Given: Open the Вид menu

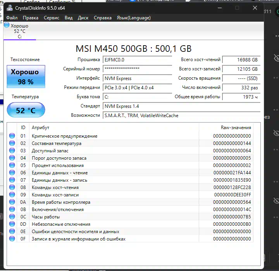Looking at the screenshot, I should tap(69, 18).
